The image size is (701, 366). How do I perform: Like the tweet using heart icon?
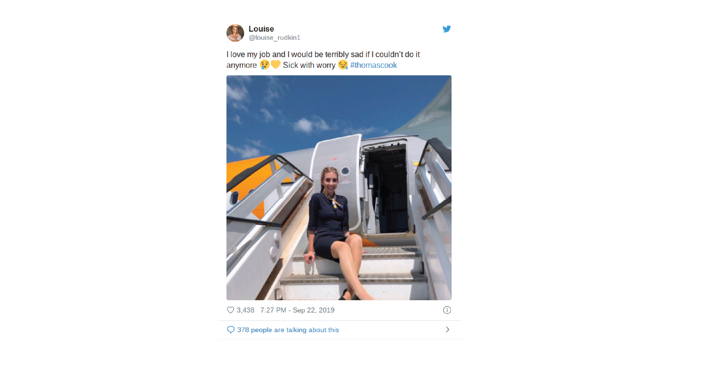(x=230, y=310)
